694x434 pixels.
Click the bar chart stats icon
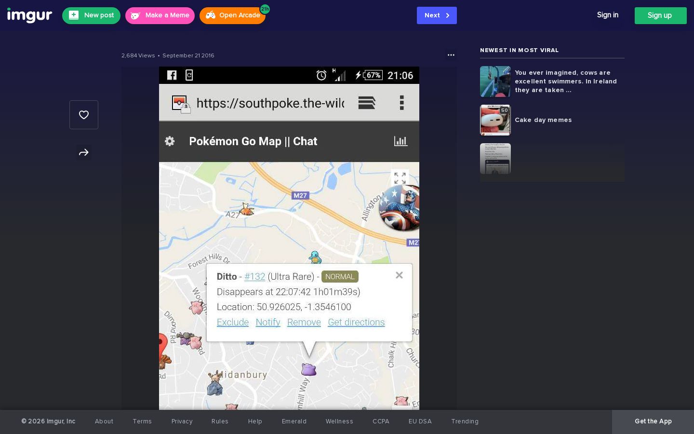(400, 141)
